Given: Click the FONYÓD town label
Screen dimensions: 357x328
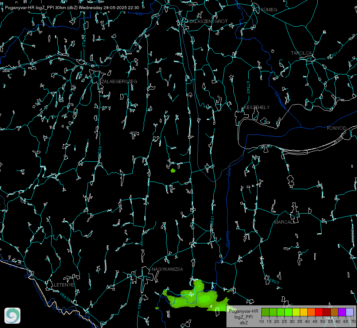Looking at the screenshot, I should 337,128.
